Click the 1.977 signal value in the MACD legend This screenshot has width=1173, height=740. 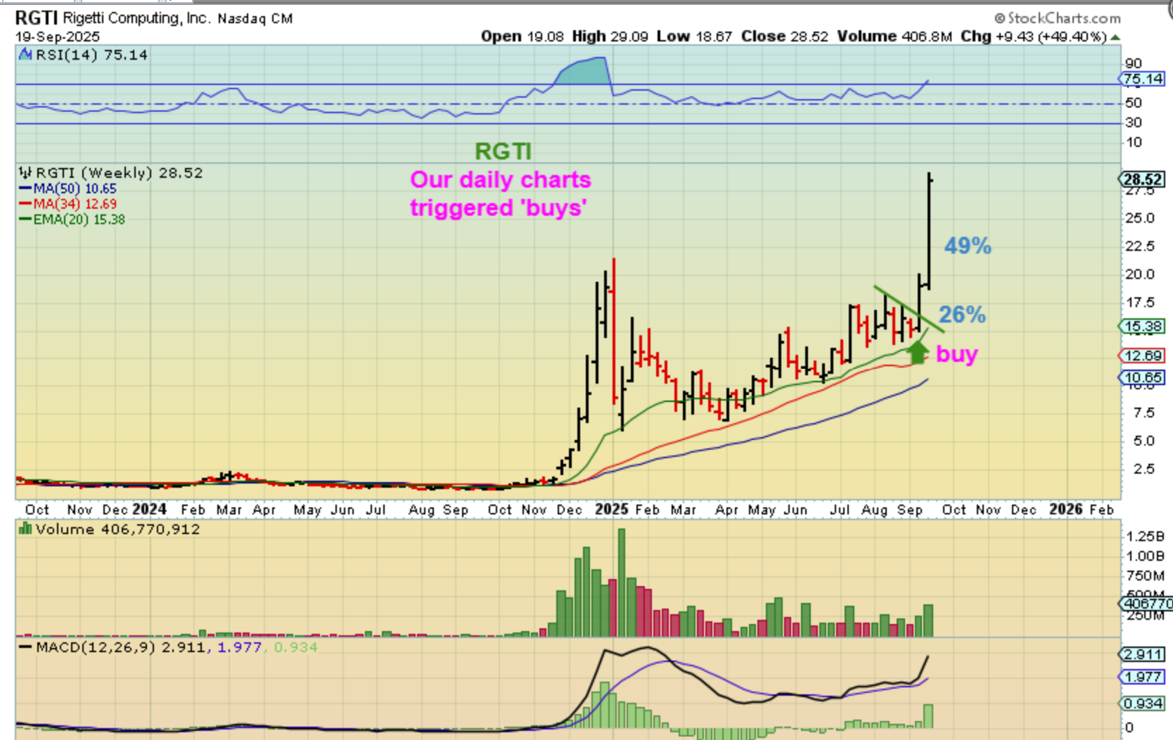239,647
